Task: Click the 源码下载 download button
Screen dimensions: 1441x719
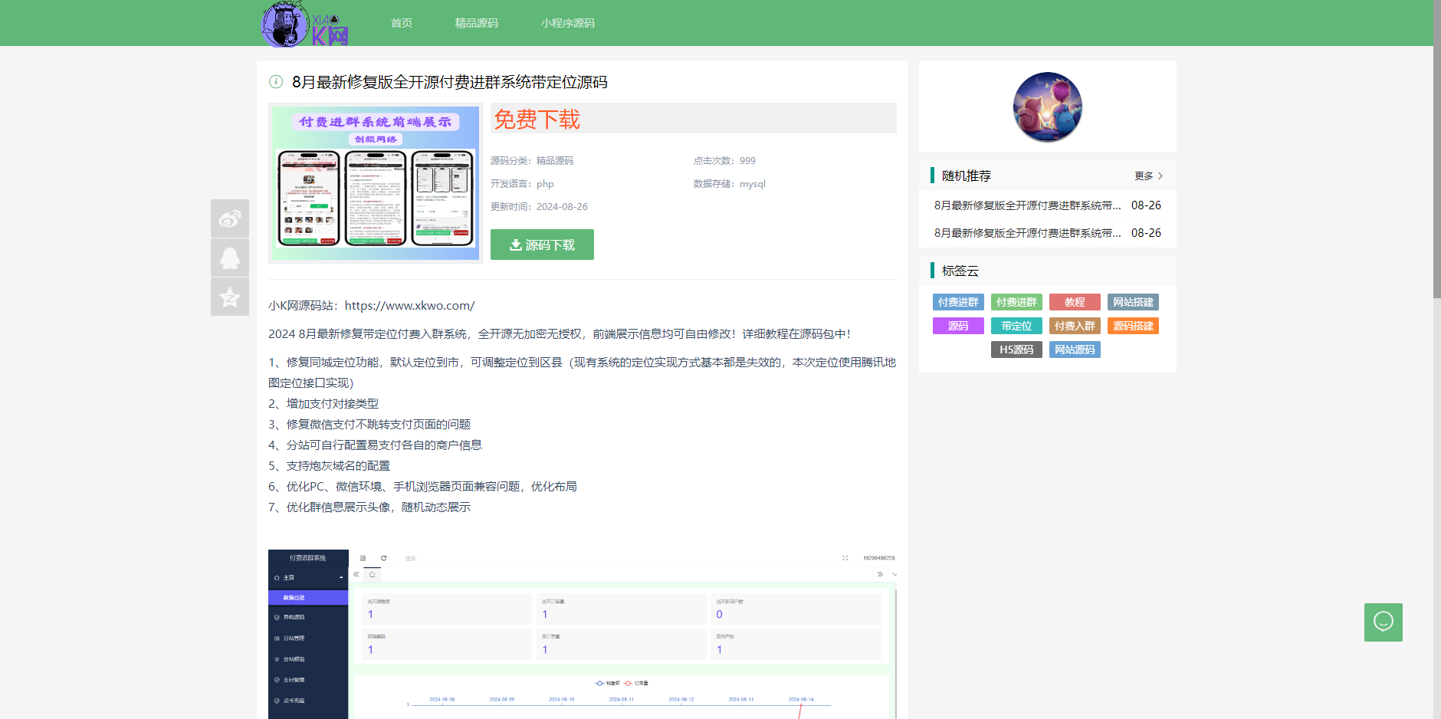Action: (x=542, y=245)
